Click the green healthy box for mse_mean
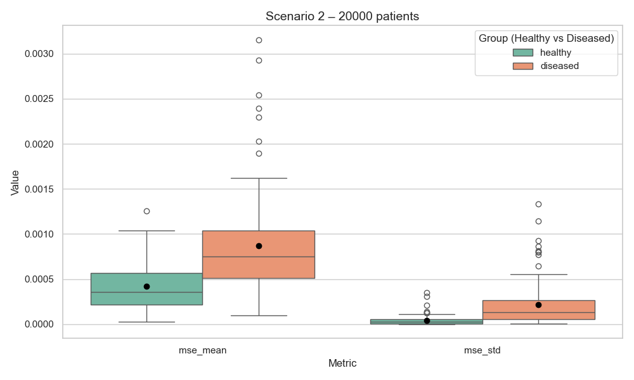 tap(146, 298)
